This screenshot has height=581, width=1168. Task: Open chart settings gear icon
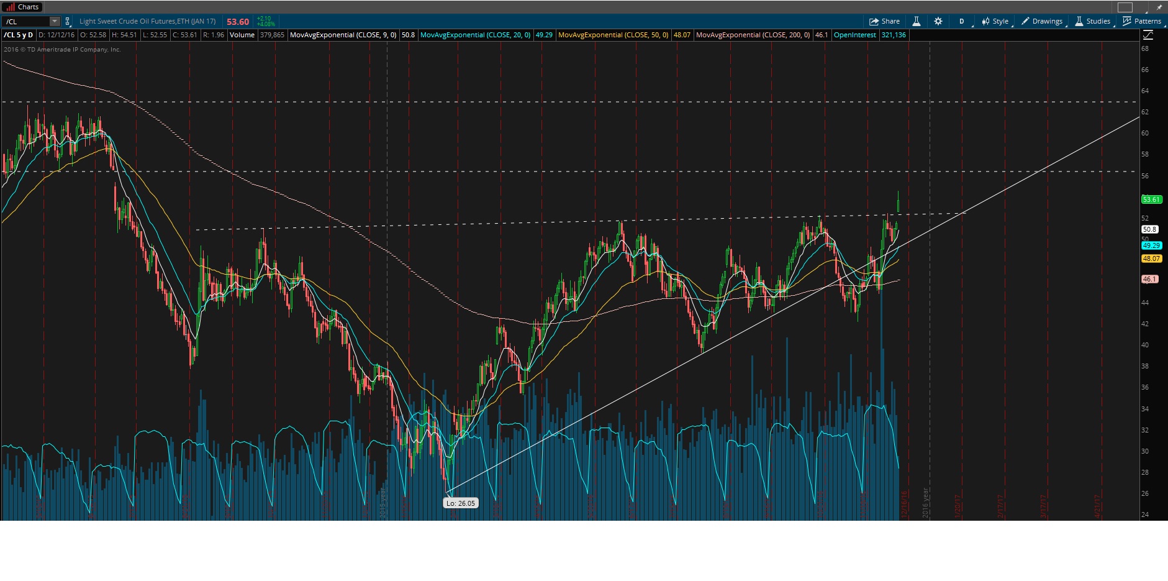tap(938, 21)
